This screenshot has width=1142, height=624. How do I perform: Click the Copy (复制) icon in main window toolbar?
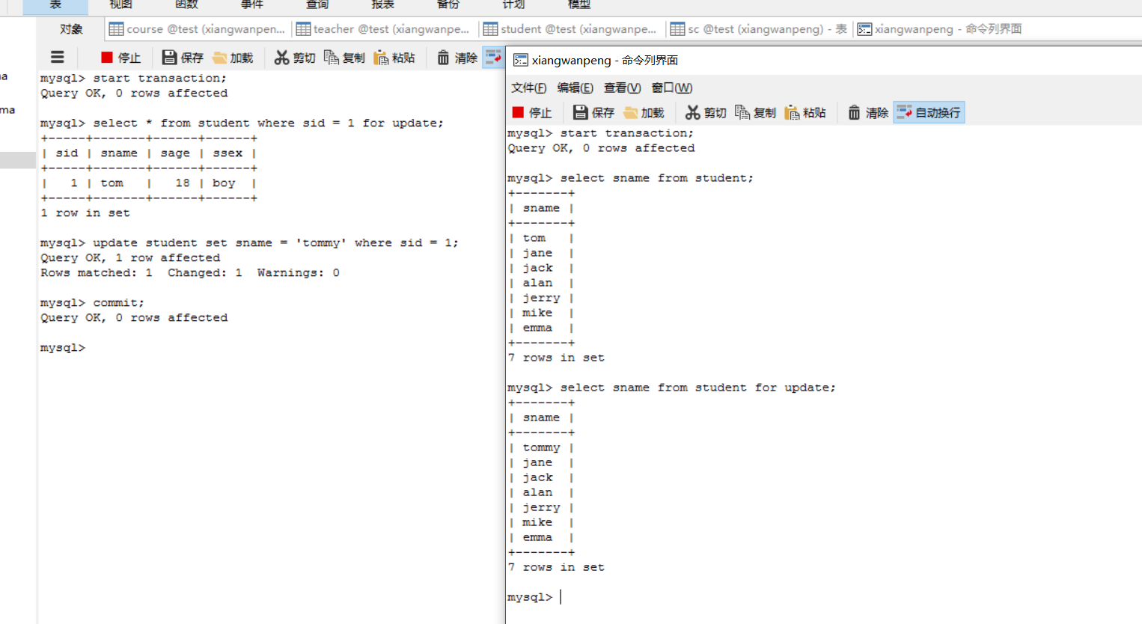tap(332, 58)
